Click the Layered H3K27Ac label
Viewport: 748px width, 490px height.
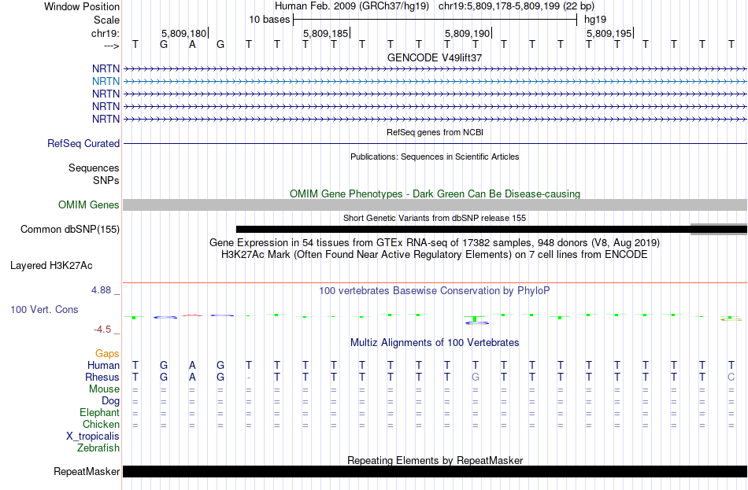51,266
